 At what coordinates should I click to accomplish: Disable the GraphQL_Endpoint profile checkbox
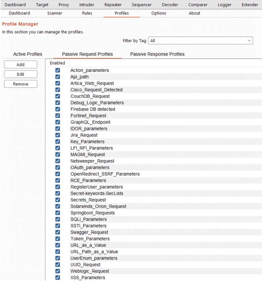tap(58, 122)
